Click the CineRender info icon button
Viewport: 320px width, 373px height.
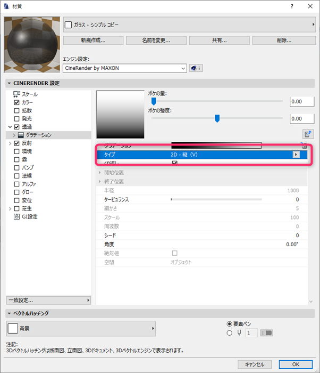(196, 68)
